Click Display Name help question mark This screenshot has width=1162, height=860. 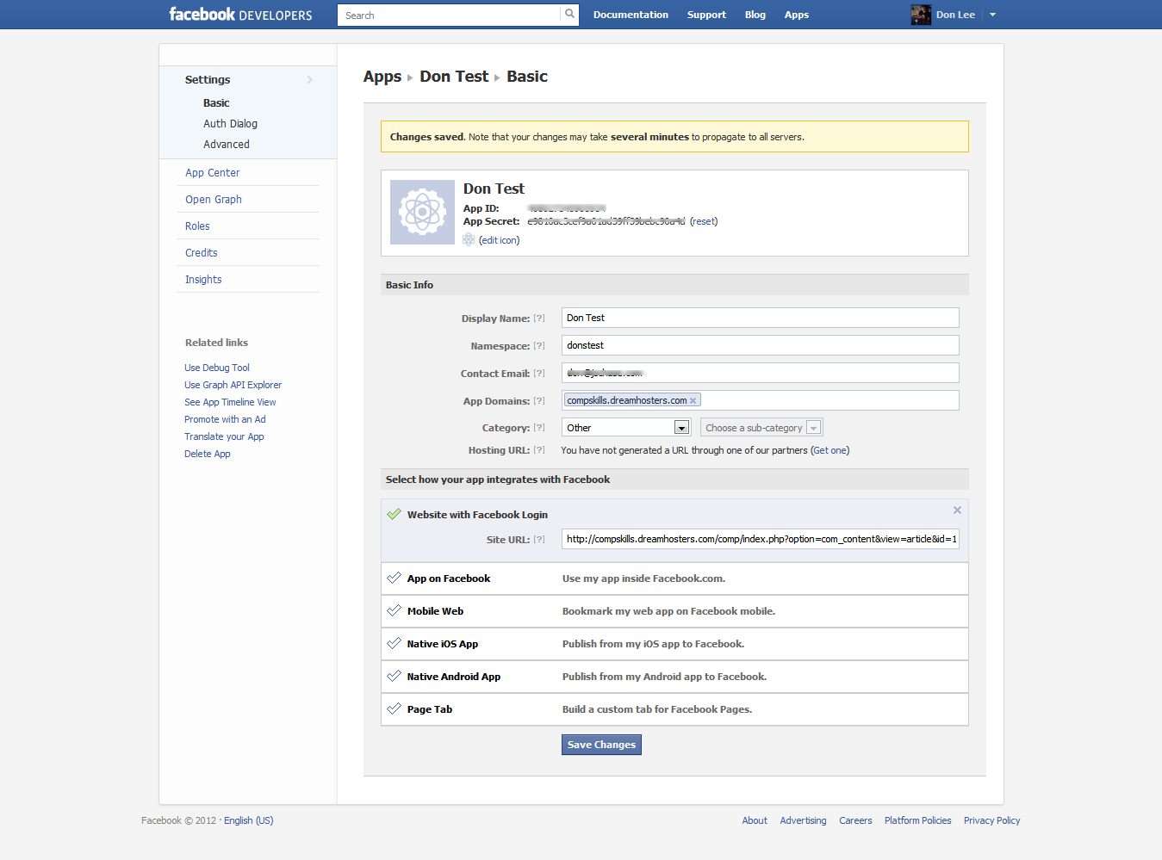(x=539, y=319)
